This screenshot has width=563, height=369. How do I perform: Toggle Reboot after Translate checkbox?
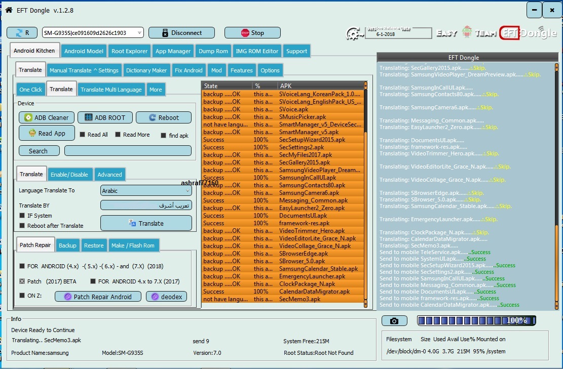pyautogui.click(x=22, y=226)
